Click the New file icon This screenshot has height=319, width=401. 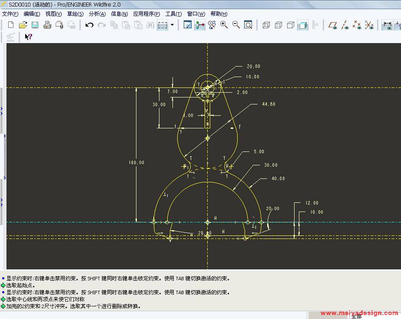point(11,25)
